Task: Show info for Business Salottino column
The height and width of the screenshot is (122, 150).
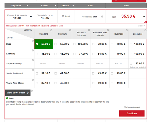Action: (89, 30)
